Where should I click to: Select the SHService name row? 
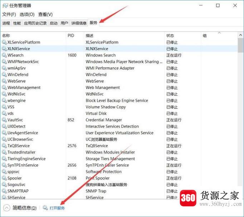16,197
